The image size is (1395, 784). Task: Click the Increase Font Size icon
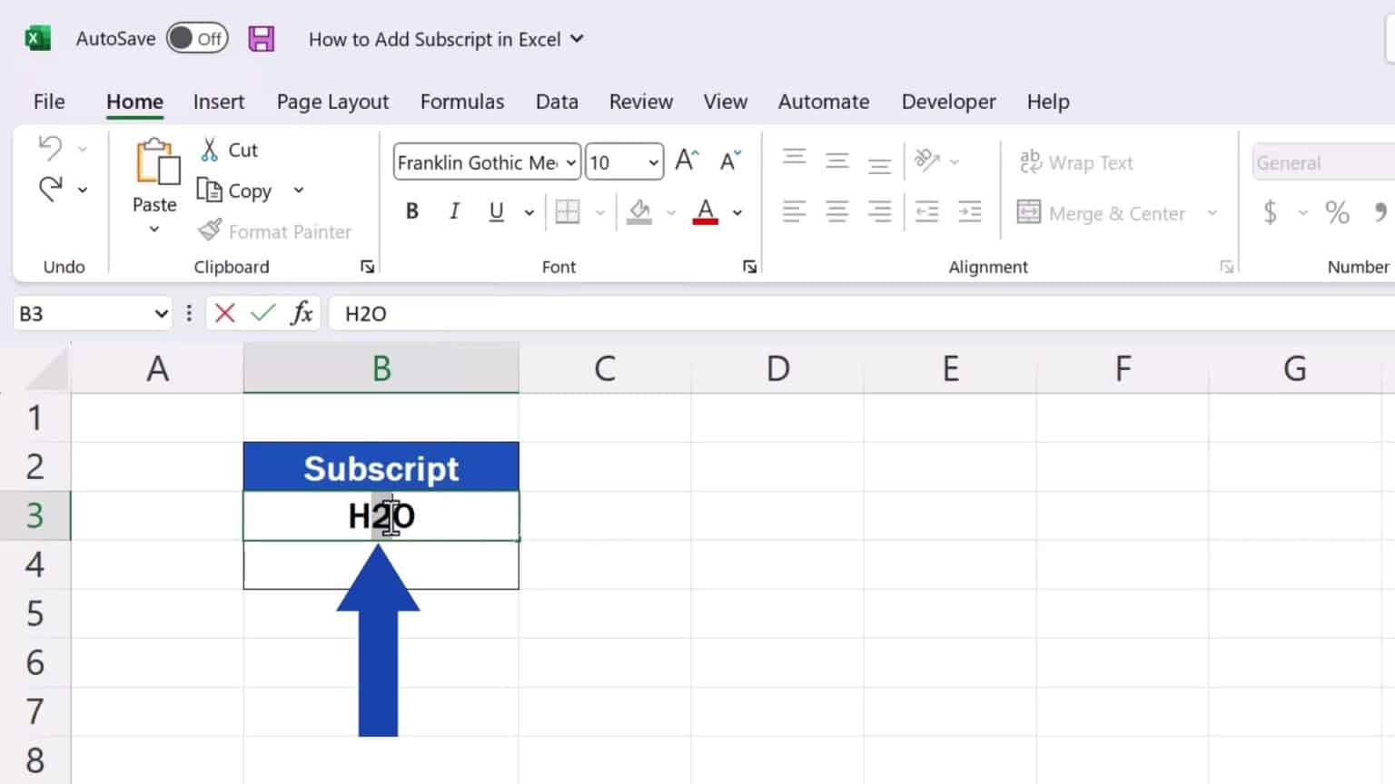tap(687, 162)
